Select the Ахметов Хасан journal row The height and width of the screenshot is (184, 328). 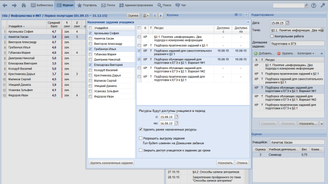44,37
